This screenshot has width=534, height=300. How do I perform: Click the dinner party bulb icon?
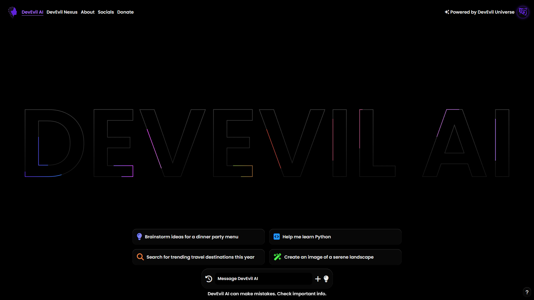[139, 237]
